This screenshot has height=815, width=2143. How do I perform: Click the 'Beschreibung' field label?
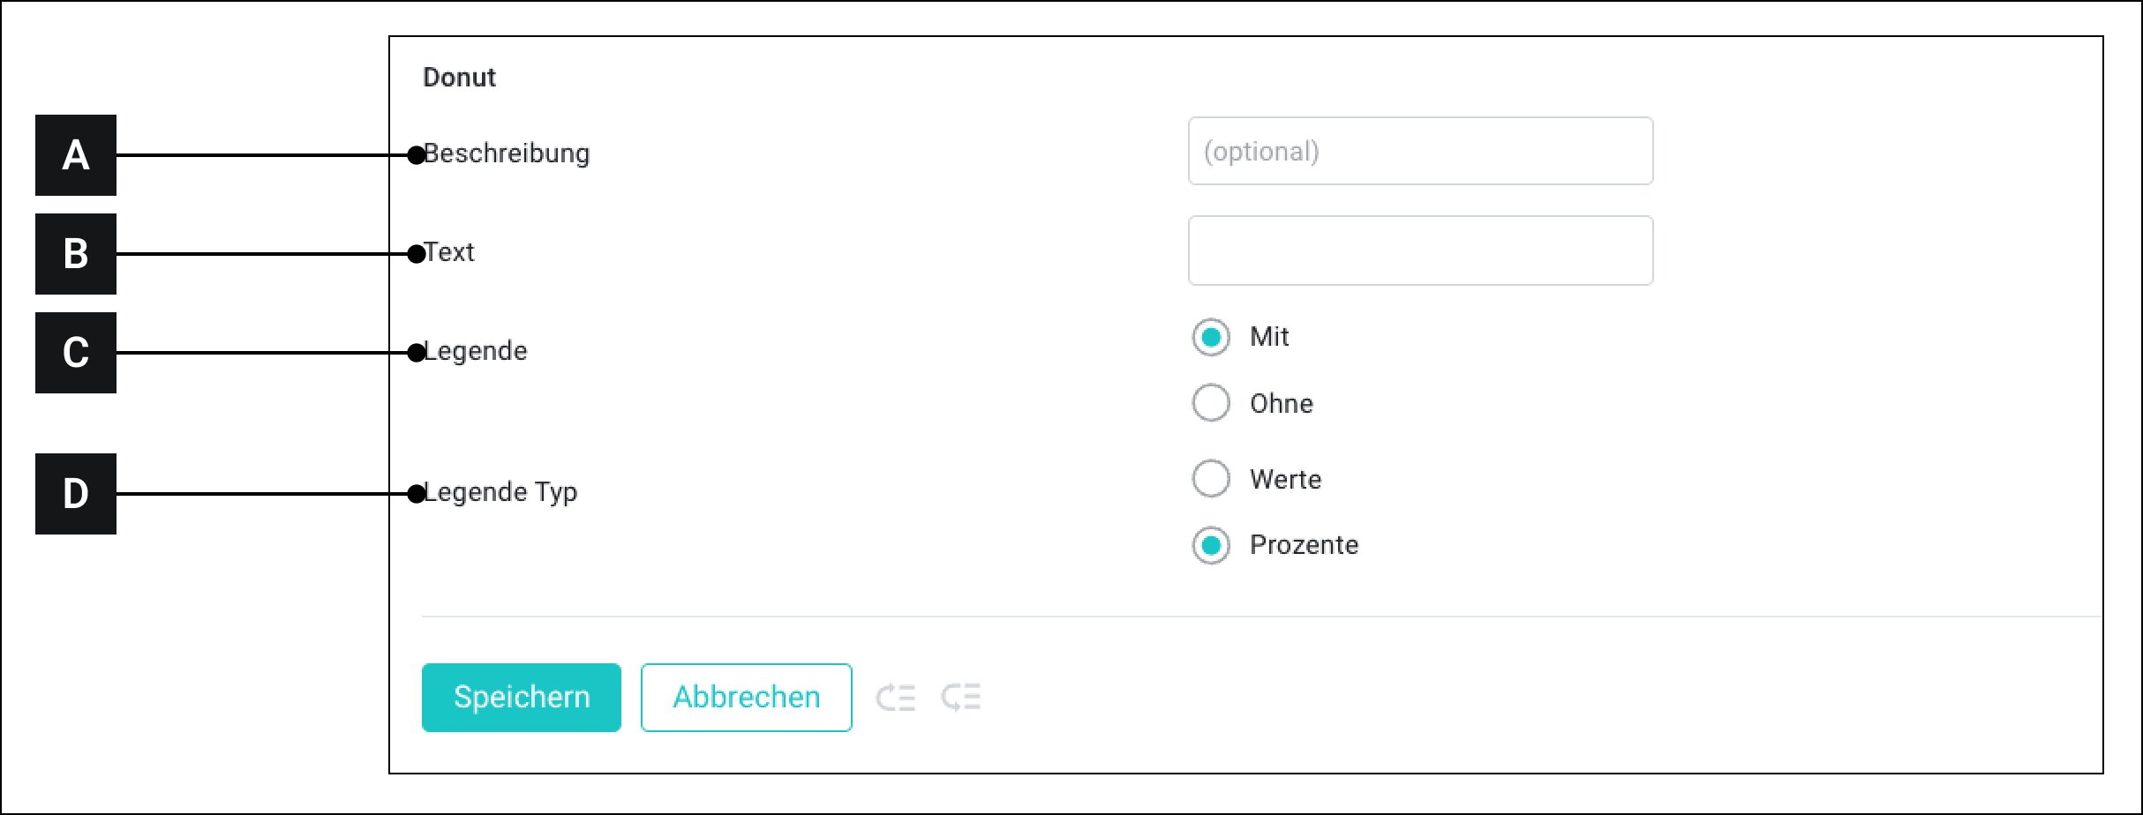[508, 153]
